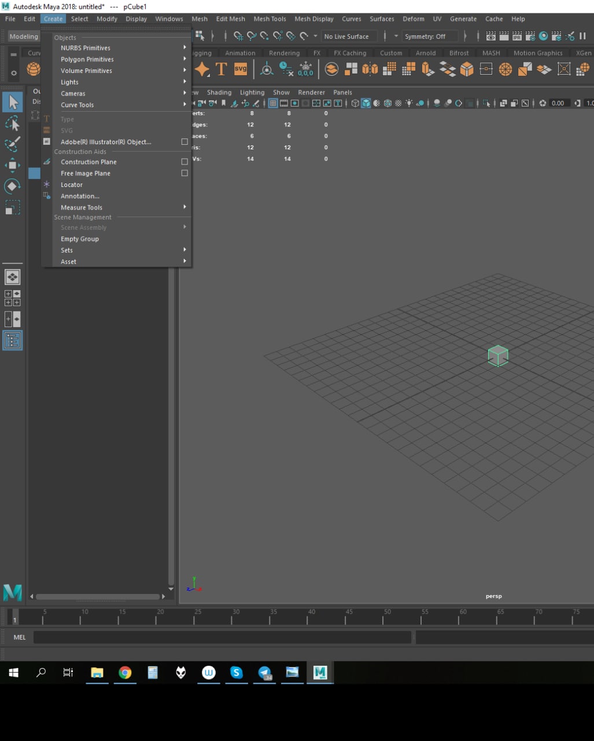
Task: Open the Render View clapperboard icon
Action: [491, 36]
